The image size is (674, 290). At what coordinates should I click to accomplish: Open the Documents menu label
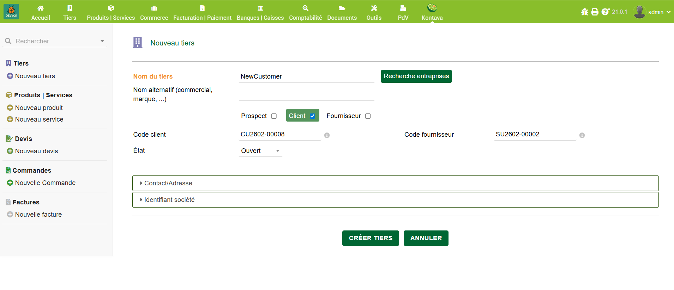click(342, 18)
